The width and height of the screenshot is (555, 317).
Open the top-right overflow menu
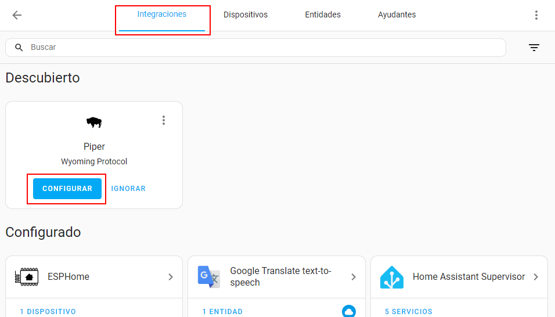coord(536,15)
